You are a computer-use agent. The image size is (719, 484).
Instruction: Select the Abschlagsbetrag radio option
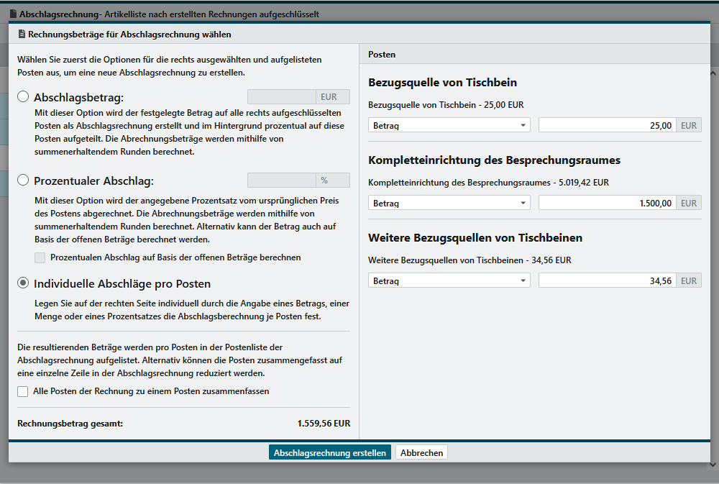point(24,96)
